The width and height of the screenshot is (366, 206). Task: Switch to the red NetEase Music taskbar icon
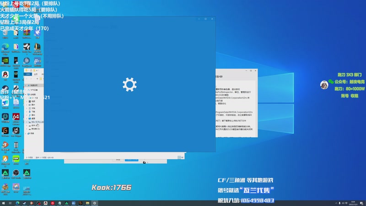[x=53, y=203]
